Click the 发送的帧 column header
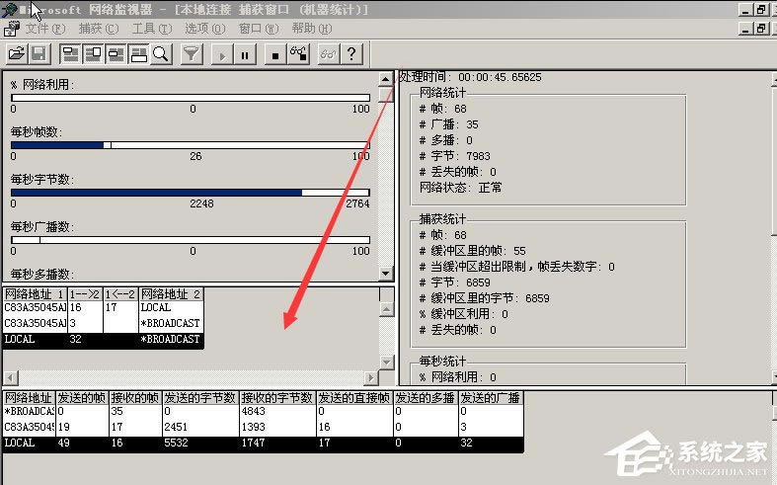Image resolution: width=777 pixels, height=485 pixels. pos(82,398)
